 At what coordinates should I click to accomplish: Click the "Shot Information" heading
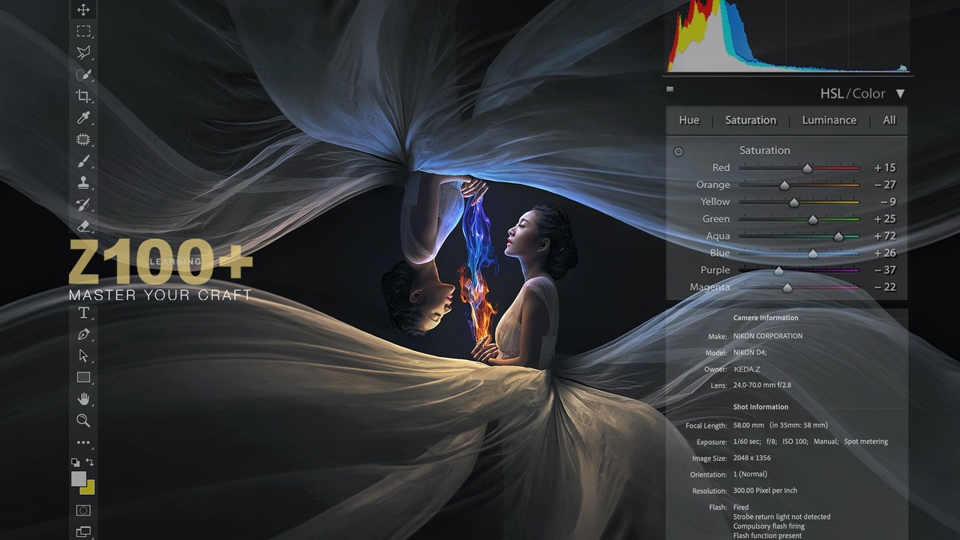point(760,407)
